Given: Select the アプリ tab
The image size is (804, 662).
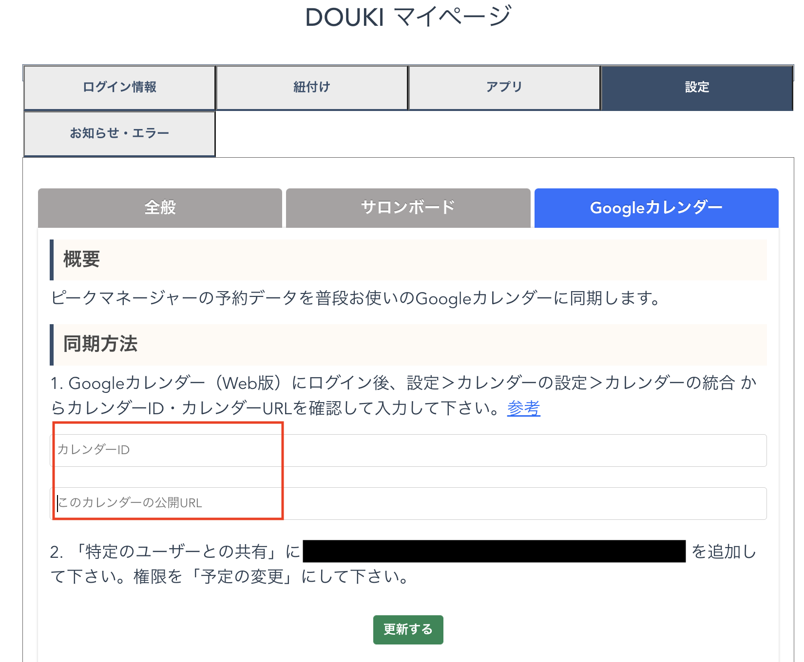Looking at the screenshot, I should tap(504, 88).
